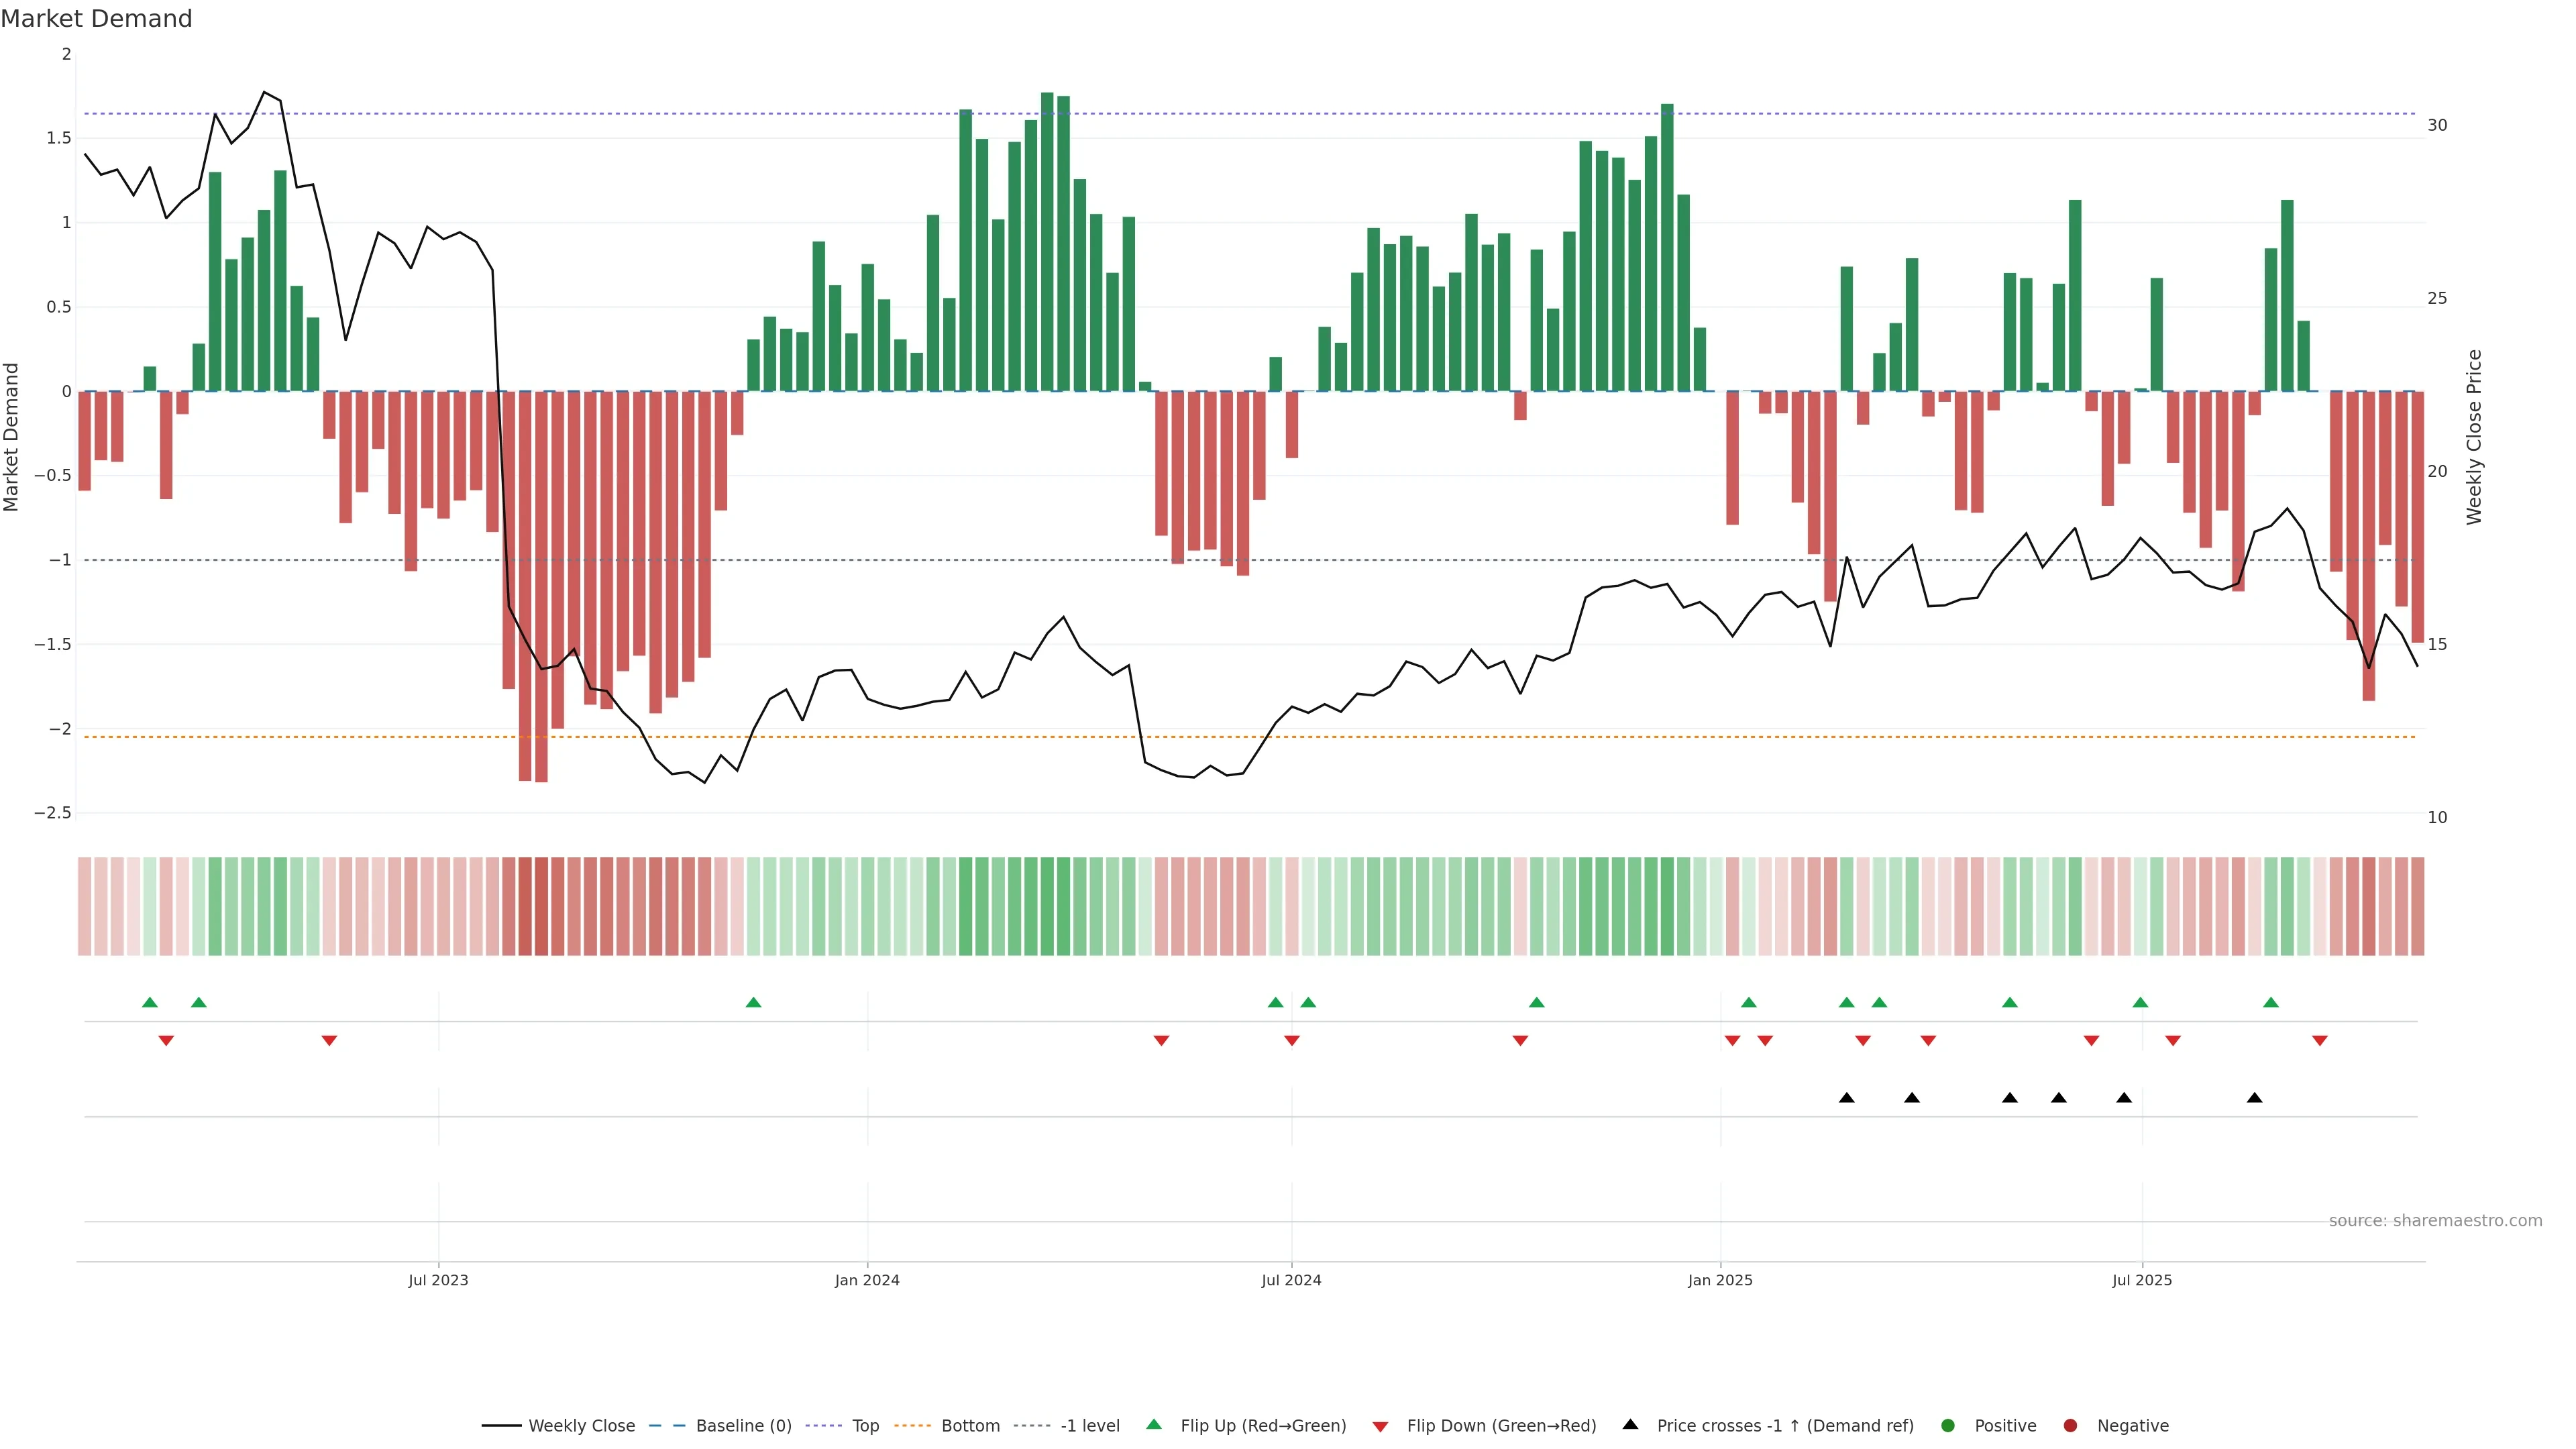2576x1449 pixels.
Task: Open the source sharemaestro.com text
Action: pyautogui.click(x=2435, y=1221)
